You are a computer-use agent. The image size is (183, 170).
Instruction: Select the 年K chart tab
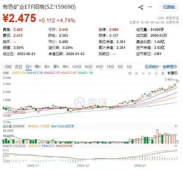pyautogui.click(x=65, y=67)
